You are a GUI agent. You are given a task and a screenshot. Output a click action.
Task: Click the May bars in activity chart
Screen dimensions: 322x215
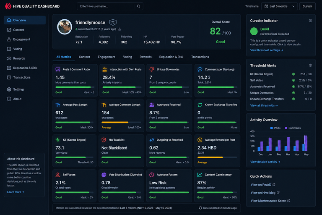[x=305, y=143]
